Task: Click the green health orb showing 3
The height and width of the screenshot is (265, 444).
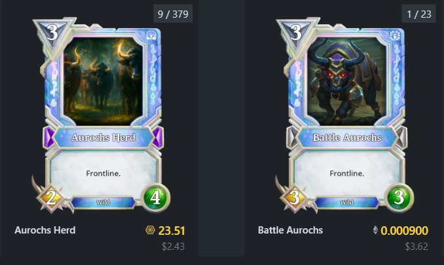Action: (x=399, y=197)
